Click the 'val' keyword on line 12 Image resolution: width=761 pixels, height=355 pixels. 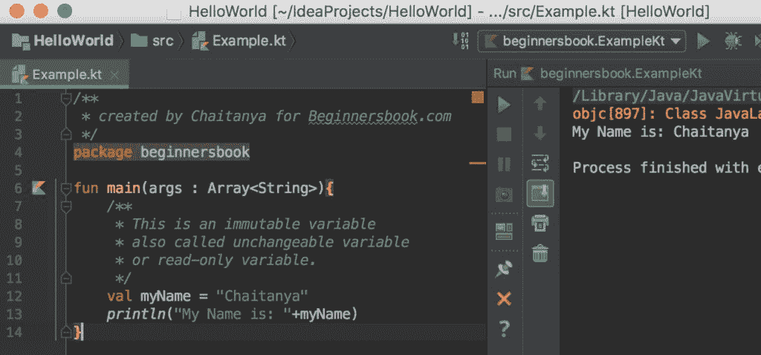[x=119, y=296]
